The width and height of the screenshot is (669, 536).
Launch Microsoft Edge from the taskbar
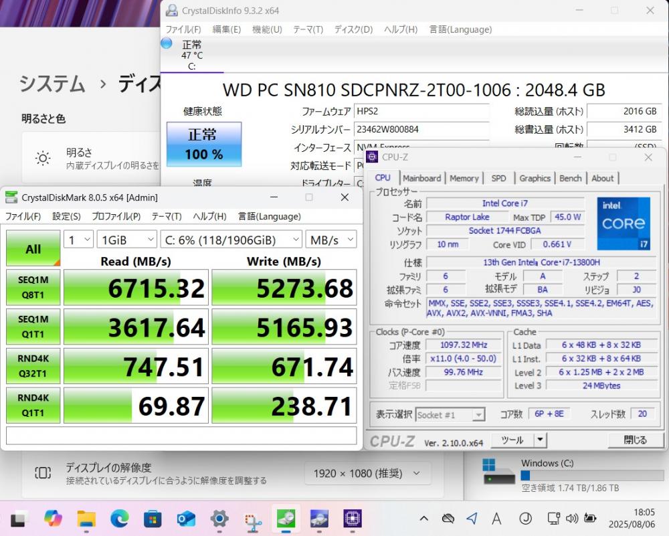pos(120,519)
